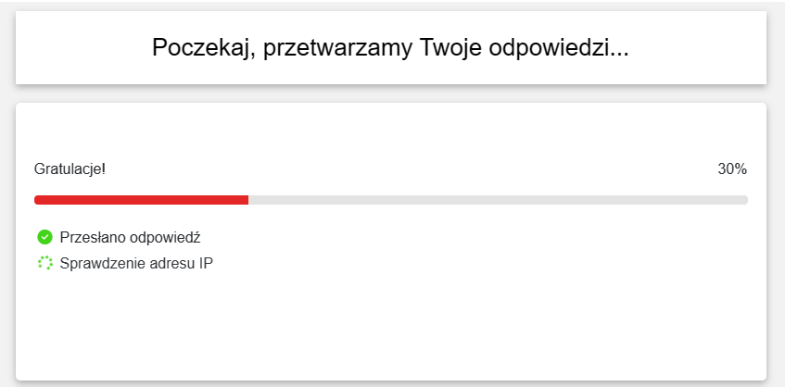Click the word Przesłano beside the checkmark
785x387 pixels.
pyautogui.click(x=93, y=238)
